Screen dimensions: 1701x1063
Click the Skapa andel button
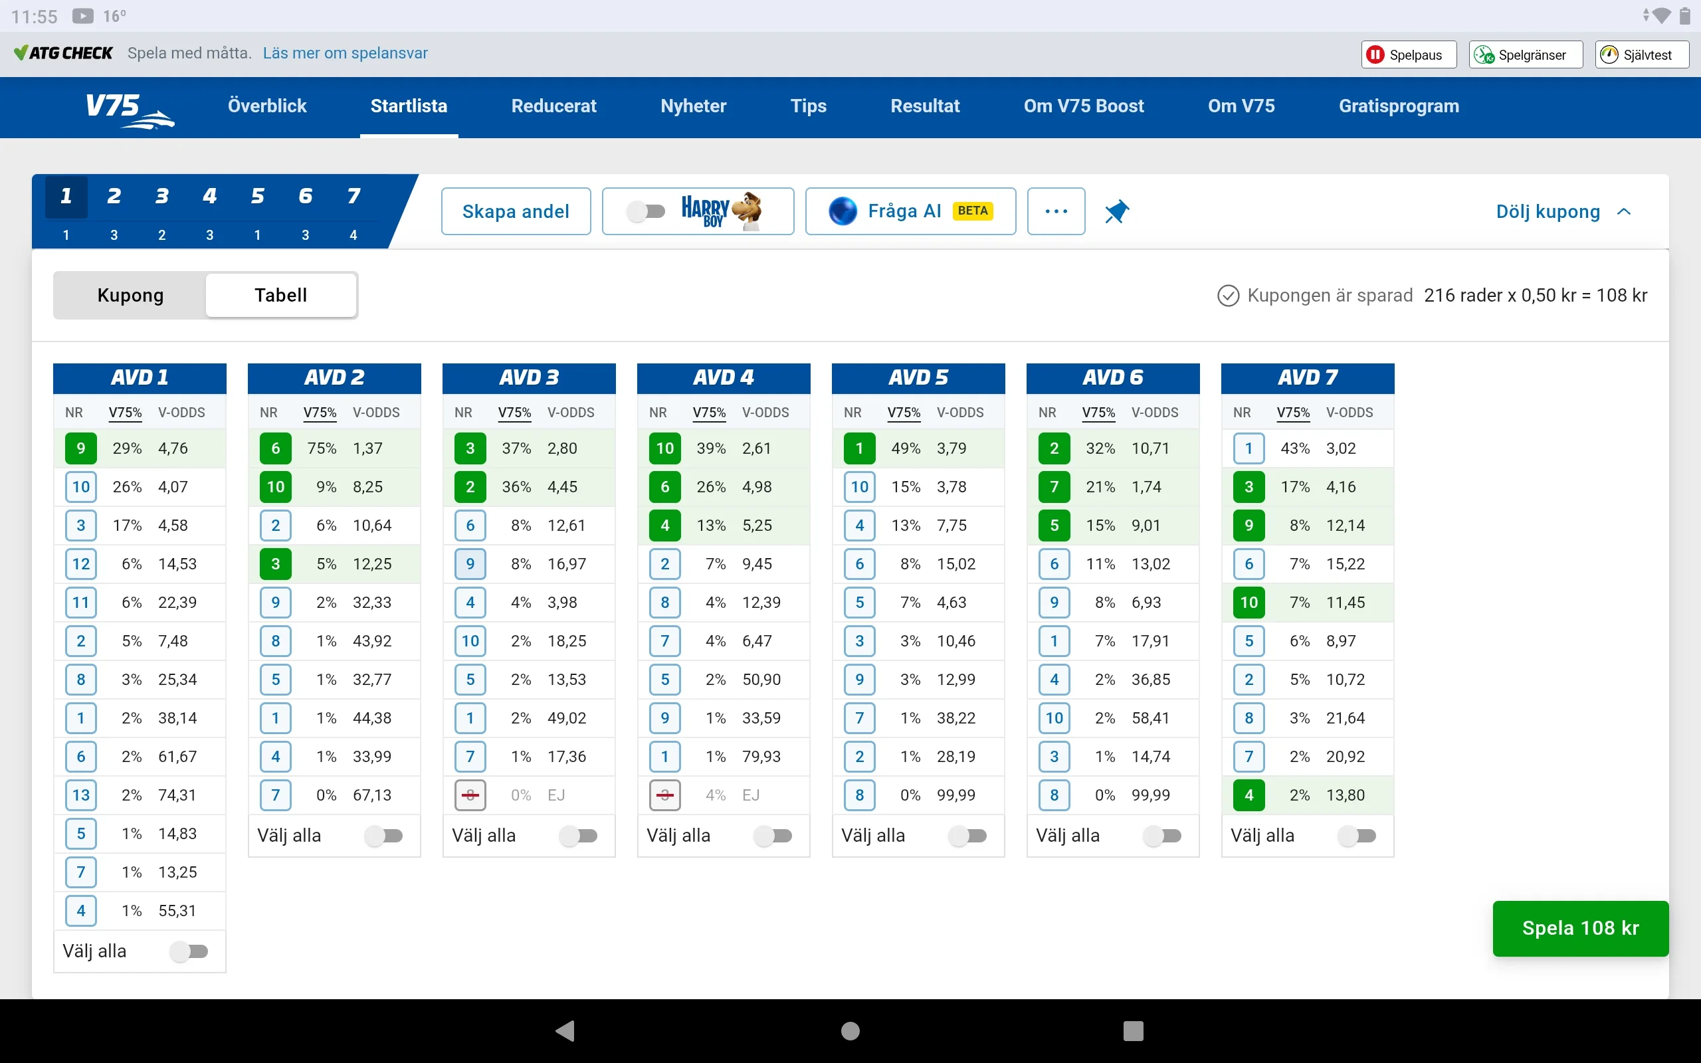click(x=515, y=211)
